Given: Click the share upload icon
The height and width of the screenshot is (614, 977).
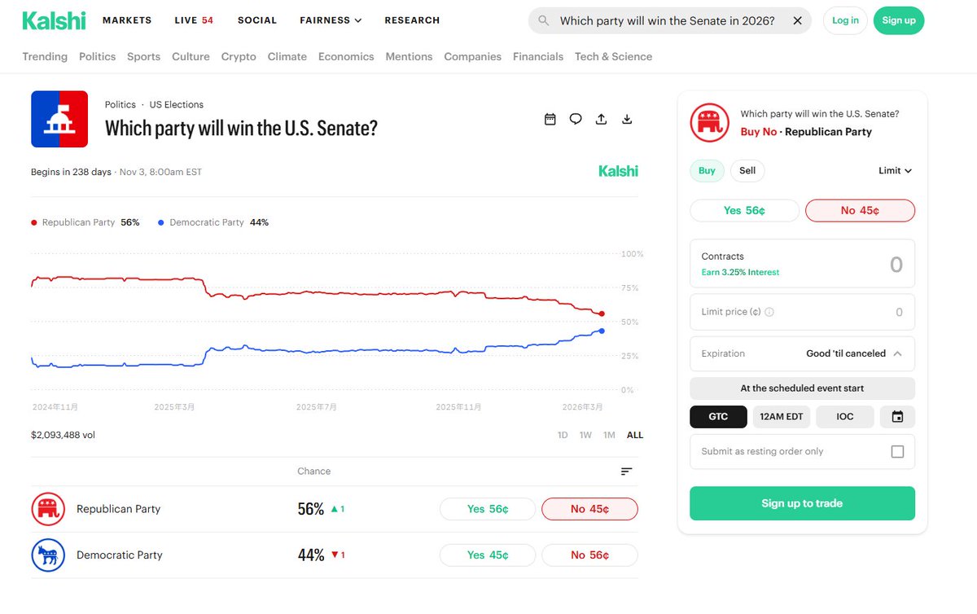Looking at the screenshot, I should [601, 119].
